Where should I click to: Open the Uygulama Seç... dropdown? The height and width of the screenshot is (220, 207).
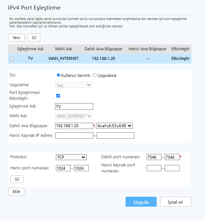(x=74, y=85)
